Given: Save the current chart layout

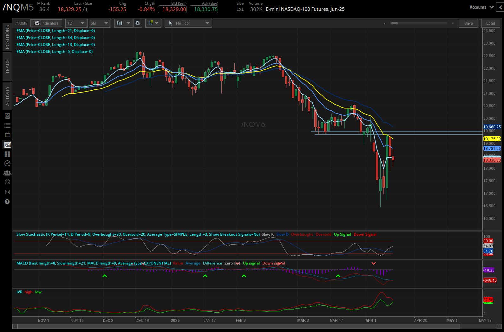Looking at the screenshot, I should click(x=468, y=23).
